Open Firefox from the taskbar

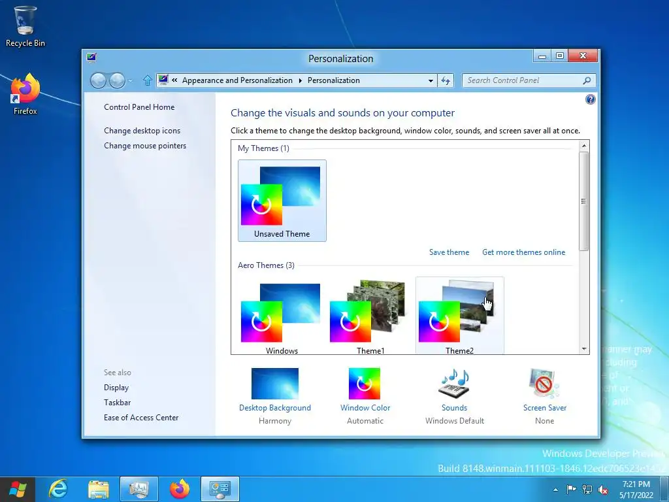tap(180, 489)
